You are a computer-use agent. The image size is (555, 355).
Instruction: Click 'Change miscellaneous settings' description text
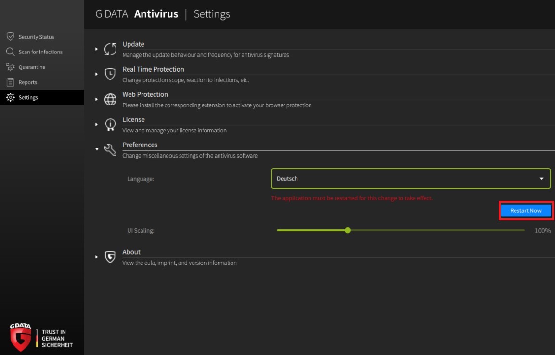(190, 156)
